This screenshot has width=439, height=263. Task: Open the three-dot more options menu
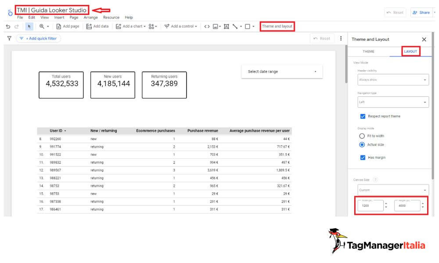pyautogui.click(x=341, y=38)
